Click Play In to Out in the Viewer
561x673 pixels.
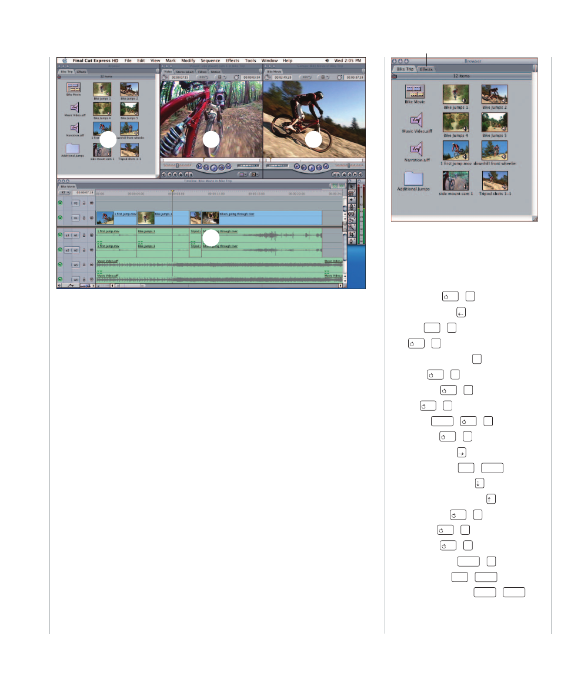pos(206,168)
